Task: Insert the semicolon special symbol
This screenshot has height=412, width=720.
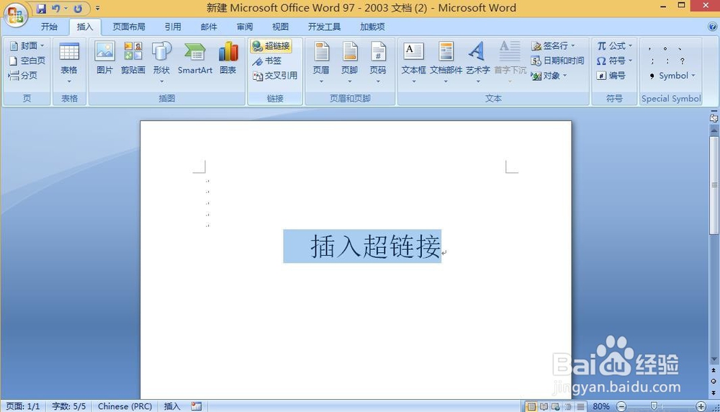Action: [x=652, y=61]
